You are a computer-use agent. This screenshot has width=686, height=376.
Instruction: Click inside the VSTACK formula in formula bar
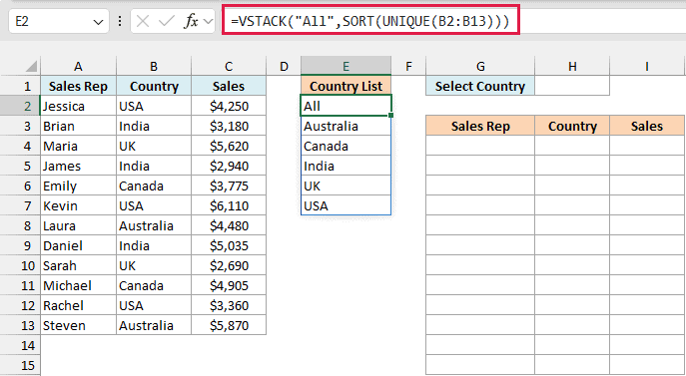(370, 21)
